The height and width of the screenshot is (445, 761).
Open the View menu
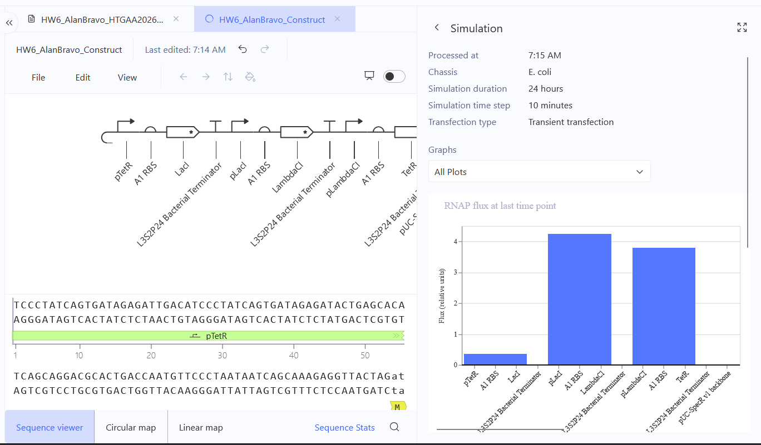pos(127,77)
